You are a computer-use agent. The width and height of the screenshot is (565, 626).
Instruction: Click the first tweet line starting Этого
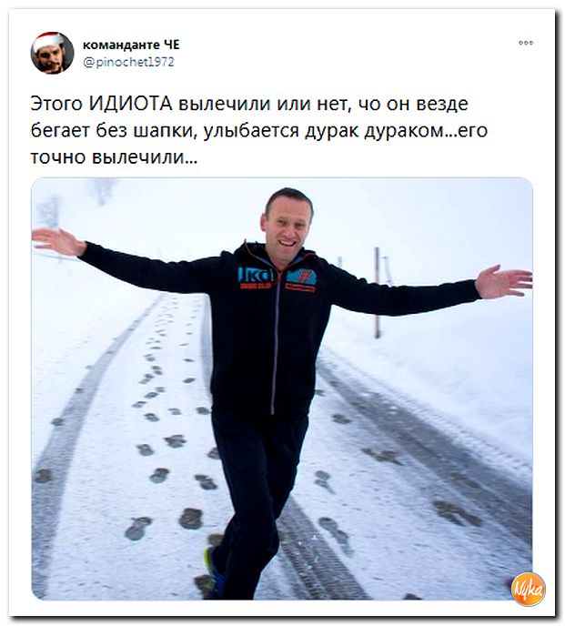[x=249, y=104]
